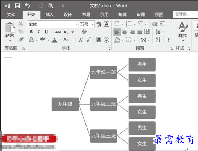Open the font color dropdown arrow
The image size is (198, 151).
[60, 40]
